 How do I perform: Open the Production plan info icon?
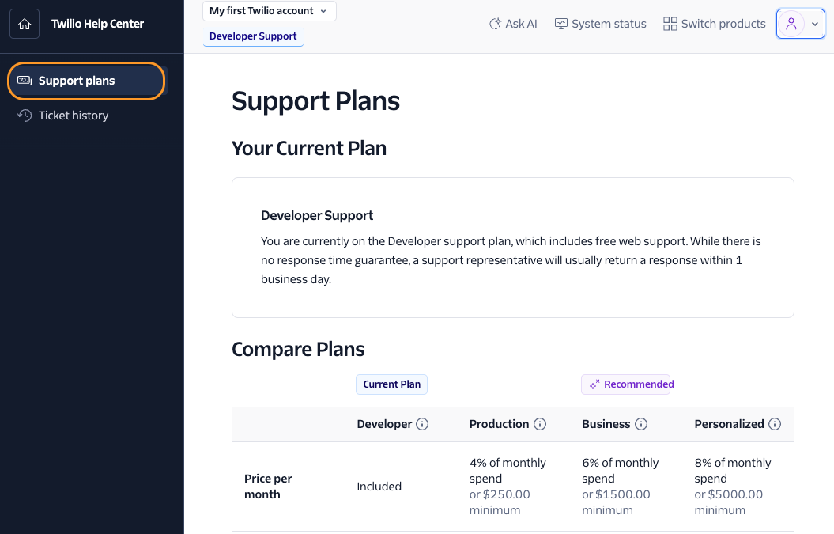(x=540, y=423)
